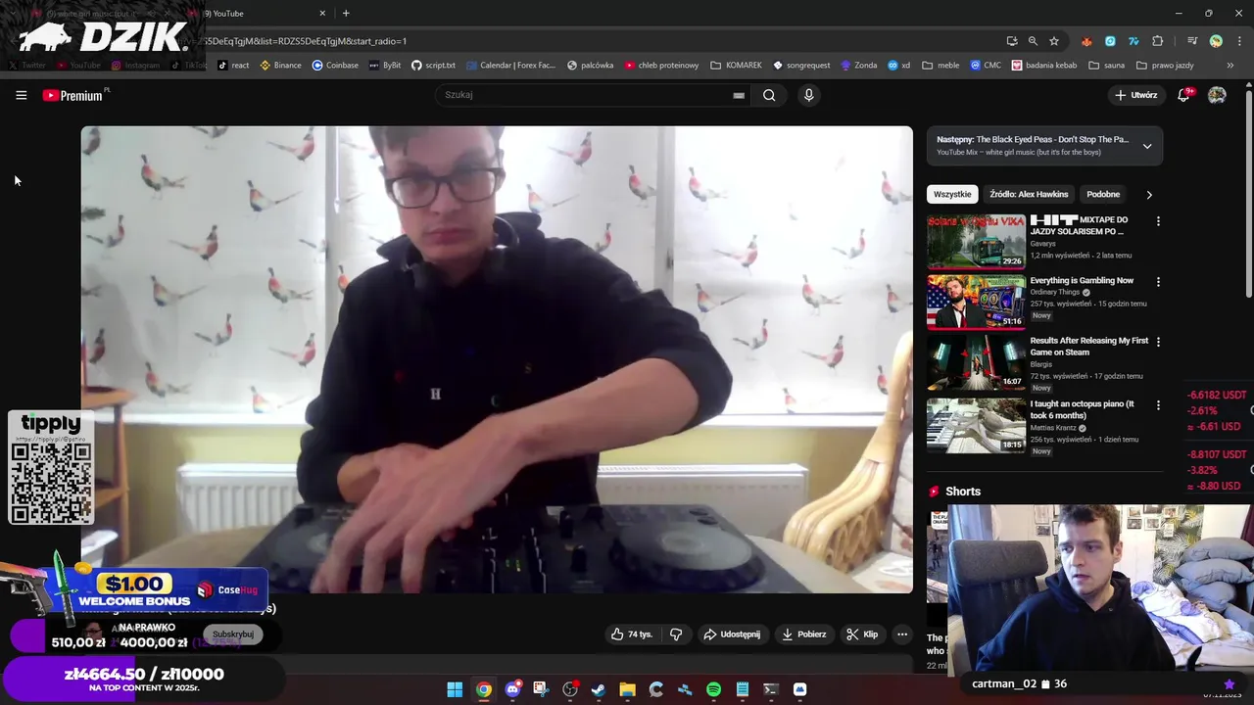1254x705 pixels.
Task: Open terminal from the taskbar
Action: [x=771, y=689]
